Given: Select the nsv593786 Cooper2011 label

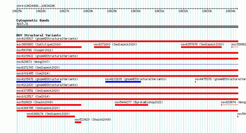Looking at the screenshot, I should coord(35,50).
